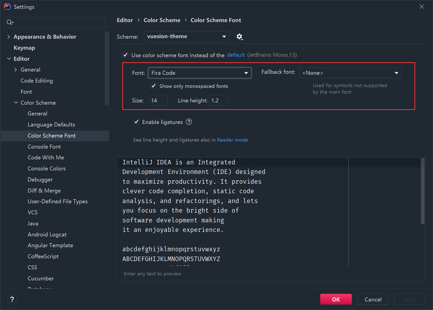Screen dimensions: 433x310
Task: Open the Scheme dropdown vuesion-theme
Action: point(186,36)
